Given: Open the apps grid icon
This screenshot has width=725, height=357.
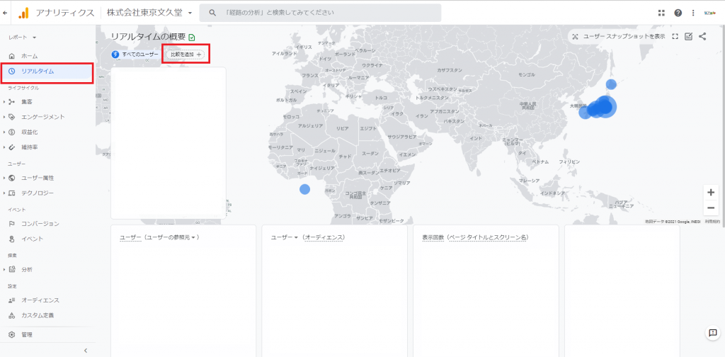Looking at the screenshot, I should coord(661,13).
